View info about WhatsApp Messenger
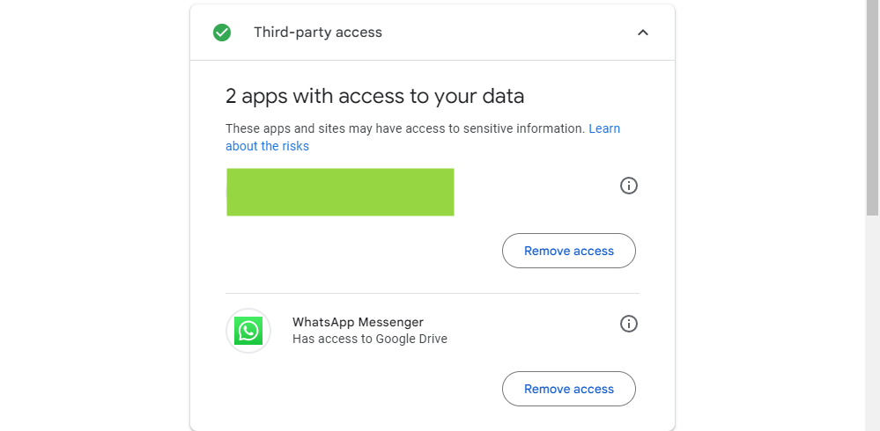880x431 pixels. point(629,324)
